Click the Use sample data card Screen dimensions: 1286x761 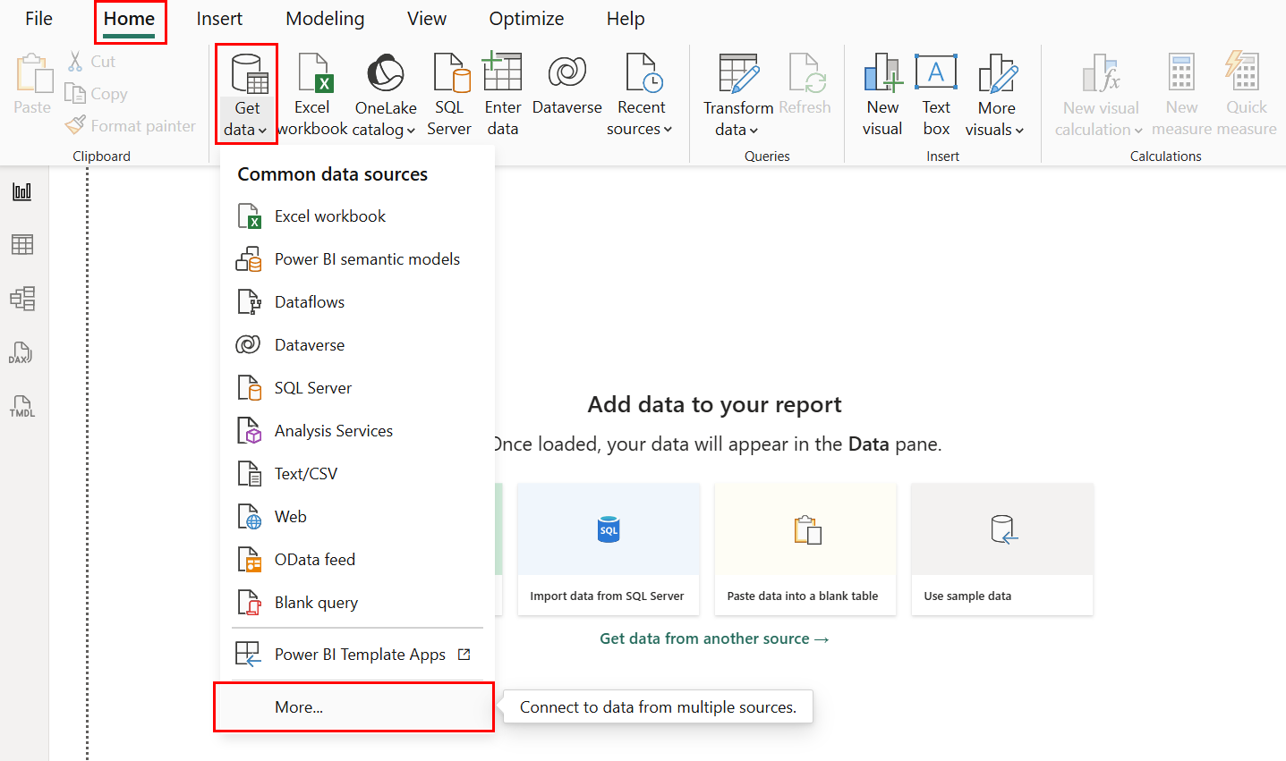pos(1001,549)
